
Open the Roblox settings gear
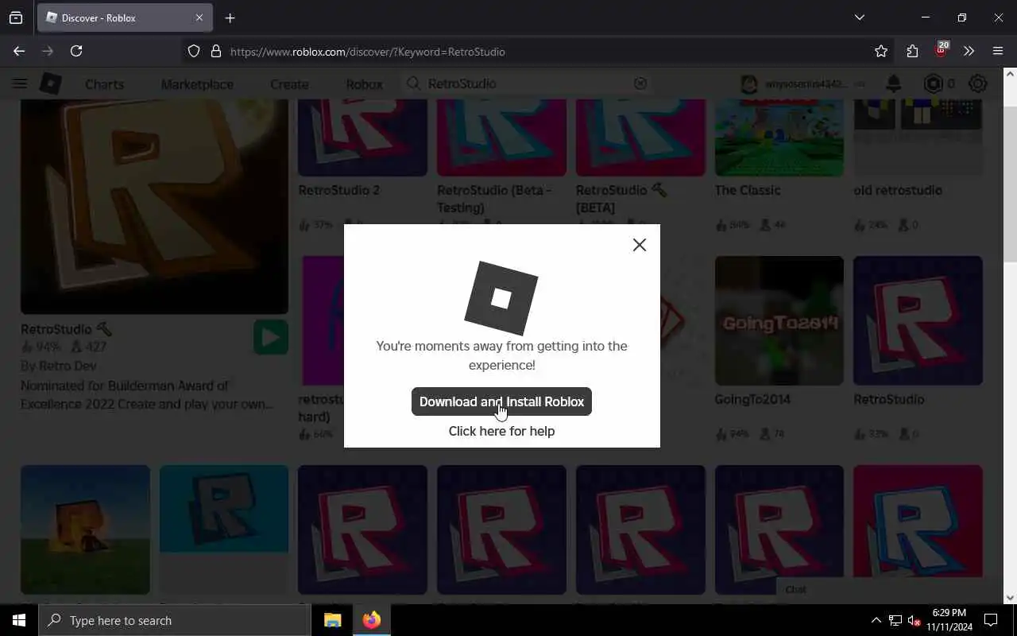tap(978, 83)
